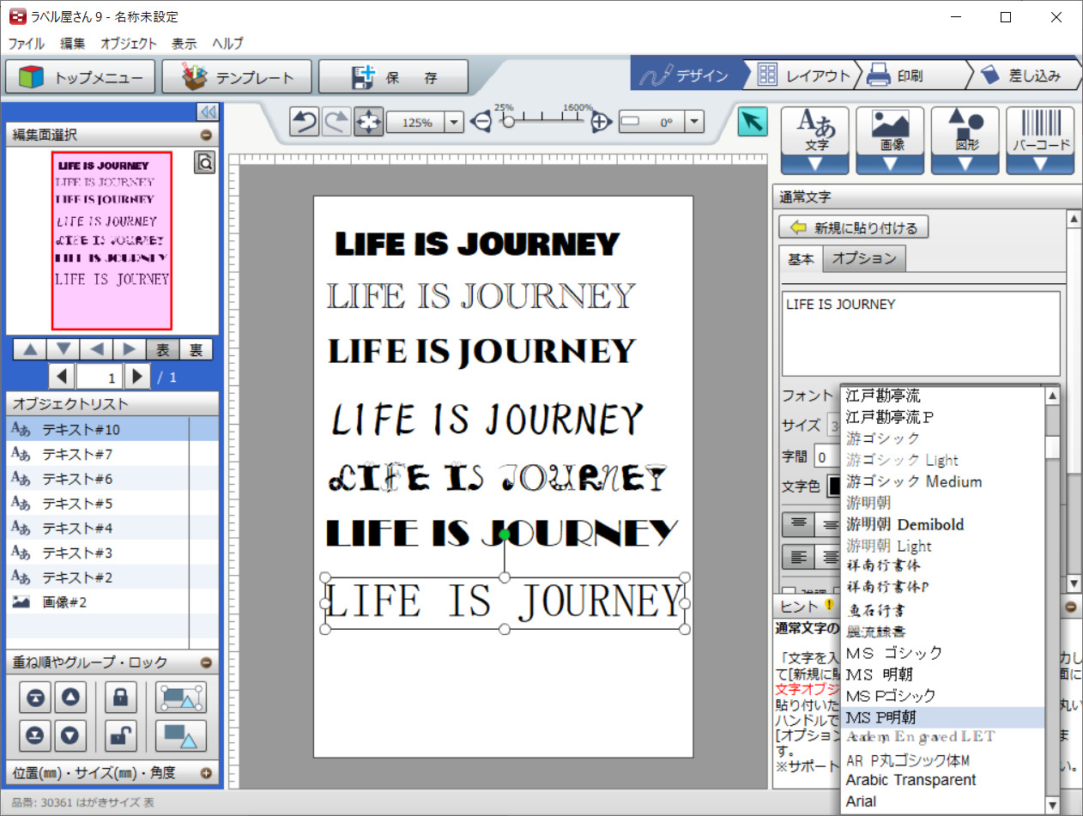Click the group objects icon

coord(180,698)
